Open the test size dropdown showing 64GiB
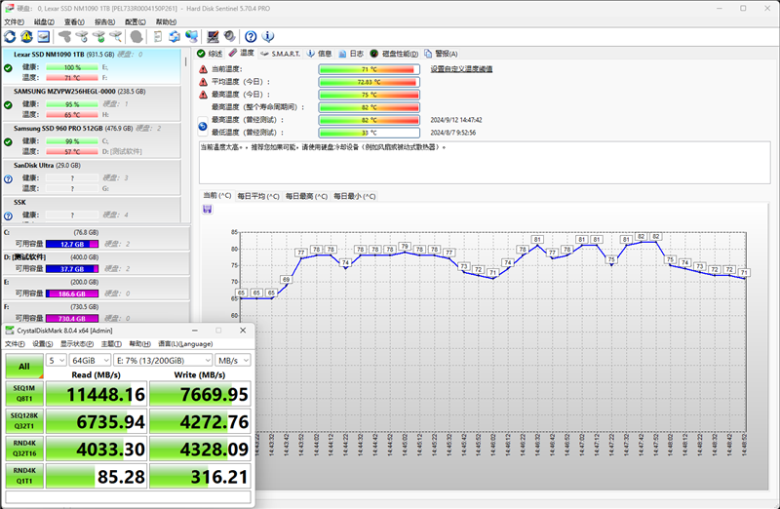Image resolution: width=780 pixels, height=509 pixels. point(90,360)
